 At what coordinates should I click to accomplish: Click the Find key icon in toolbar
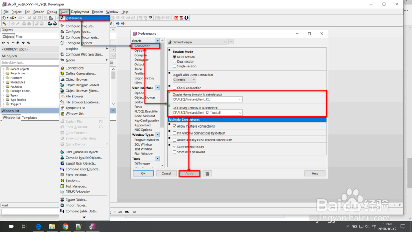tap(4, 23)
